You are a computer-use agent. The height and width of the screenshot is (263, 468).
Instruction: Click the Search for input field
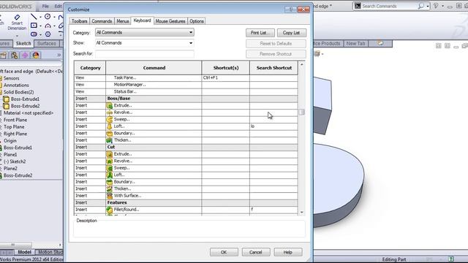tap(145, 53)
